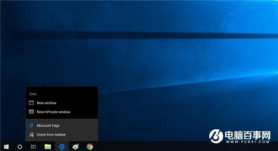The height and width of the screenshot is (151, 278).
Task: Open the Windows Start menu
Action: [x=6, y=146]
